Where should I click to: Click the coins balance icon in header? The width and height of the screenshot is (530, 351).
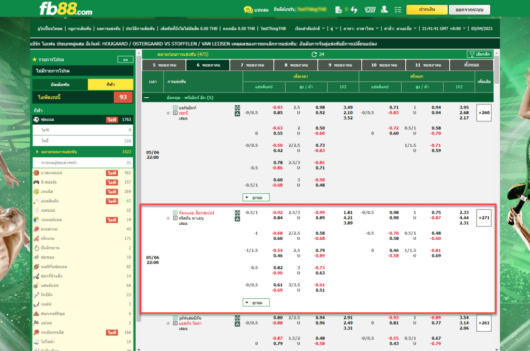pos(338,9)
